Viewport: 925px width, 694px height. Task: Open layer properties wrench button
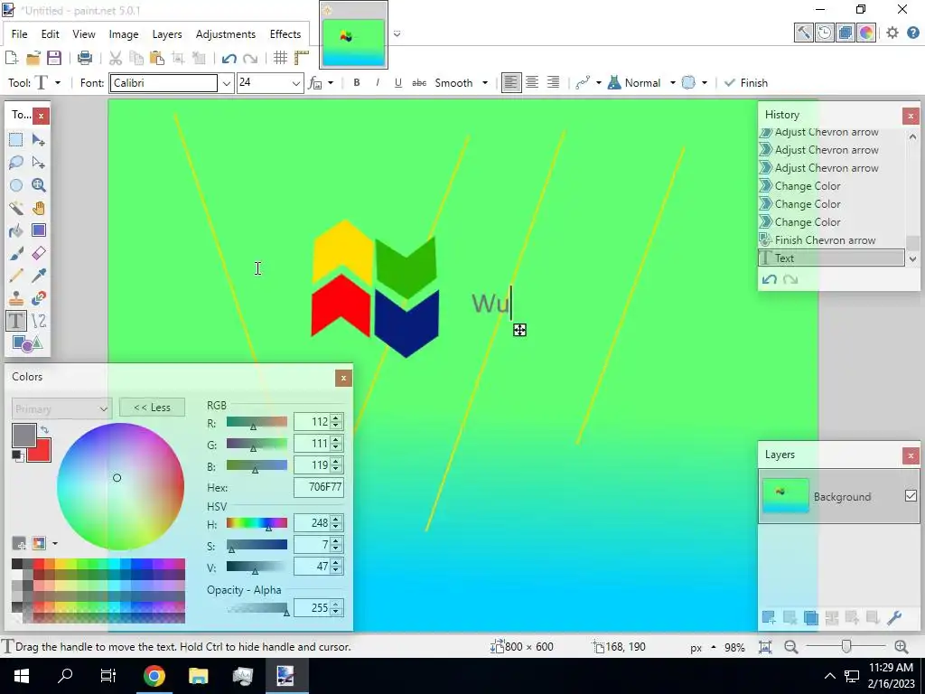893,618
